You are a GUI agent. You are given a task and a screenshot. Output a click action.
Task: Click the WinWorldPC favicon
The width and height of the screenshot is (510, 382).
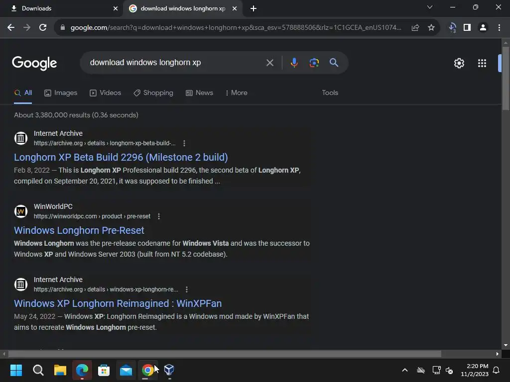point(21,211)
